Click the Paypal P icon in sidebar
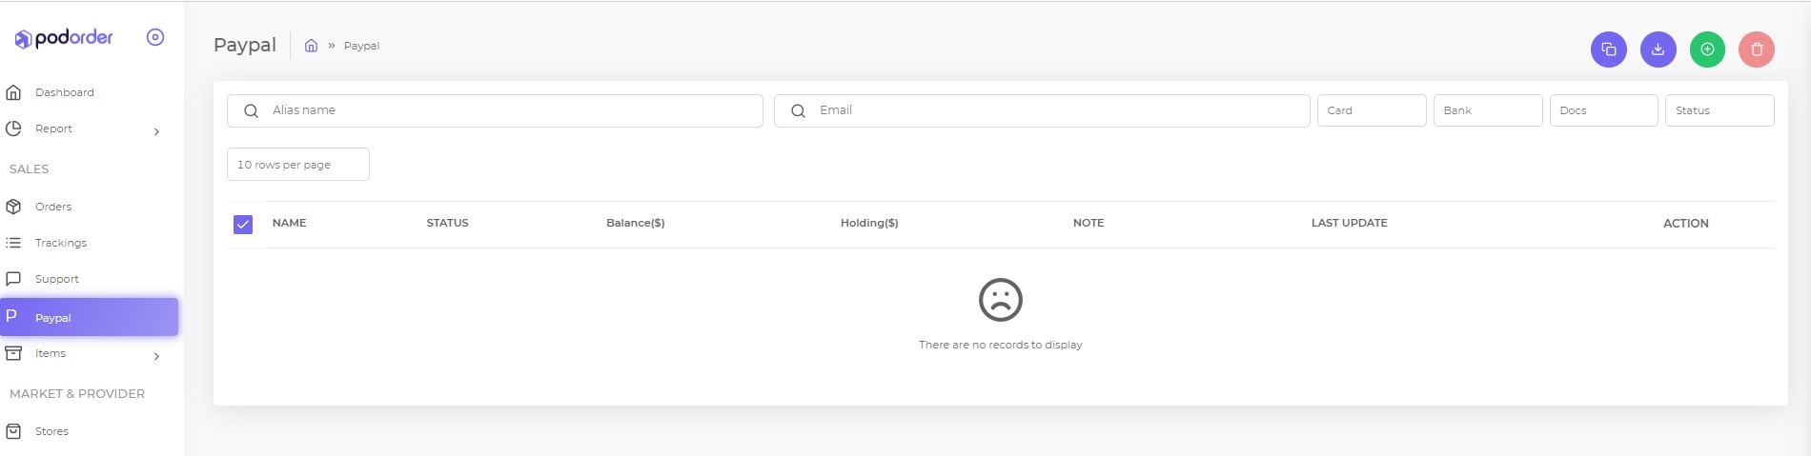 pyautogui.click(x=11, y=315)
